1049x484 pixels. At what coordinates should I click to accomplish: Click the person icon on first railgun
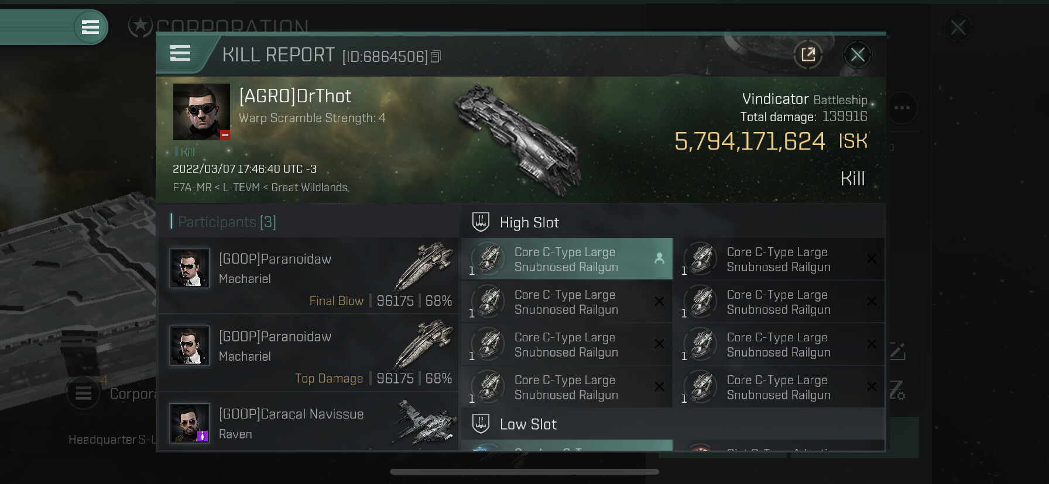pyautogui.click(x=659, y=258)
